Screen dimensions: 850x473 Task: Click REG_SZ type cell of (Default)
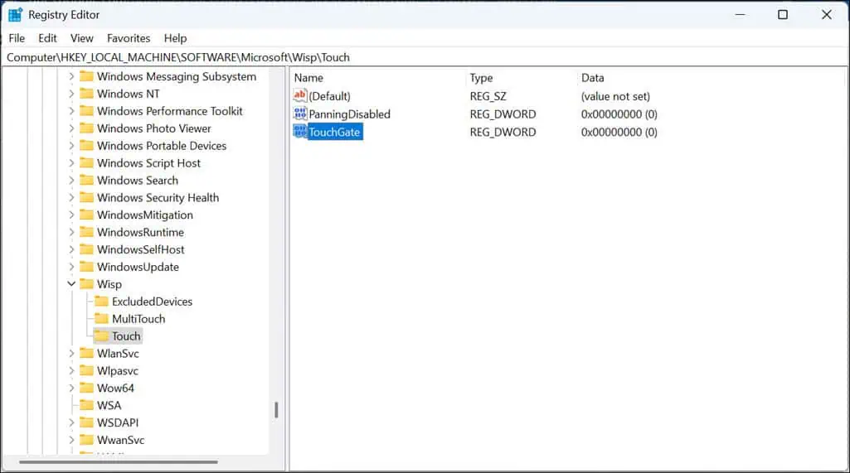click(488, 96)
